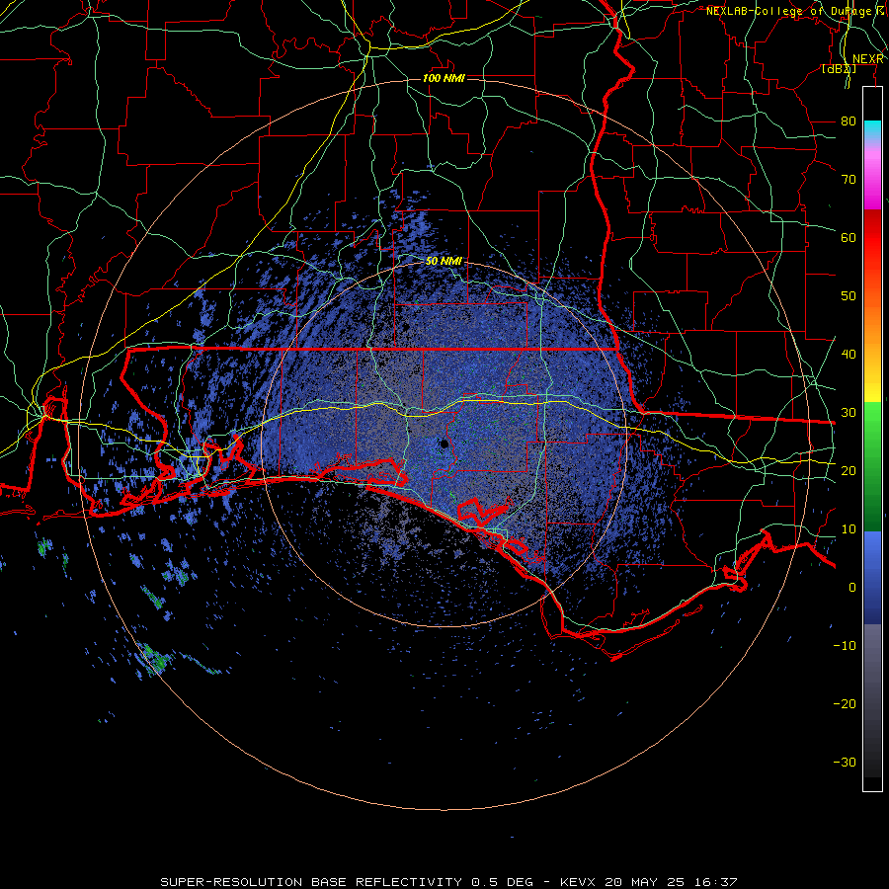The width and height of the screenshot is (889, 889).
Task: Click the KEVX station ID in the caption
Action: pos(580,882)
